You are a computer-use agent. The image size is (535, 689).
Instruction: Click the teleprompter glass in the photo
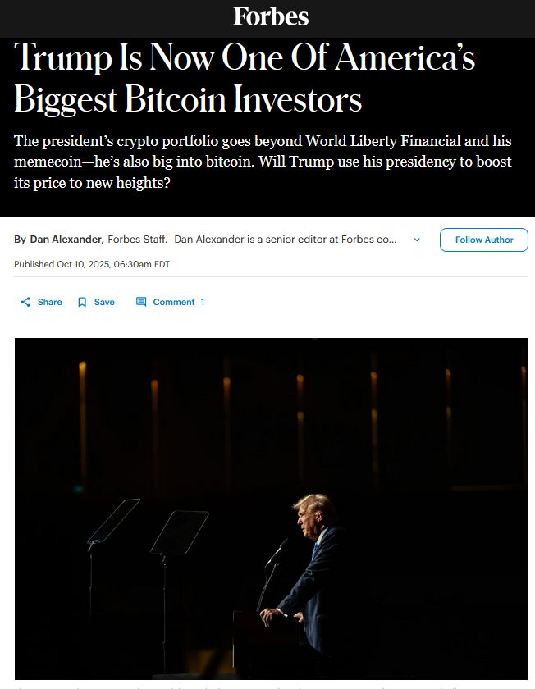[113, 520]
